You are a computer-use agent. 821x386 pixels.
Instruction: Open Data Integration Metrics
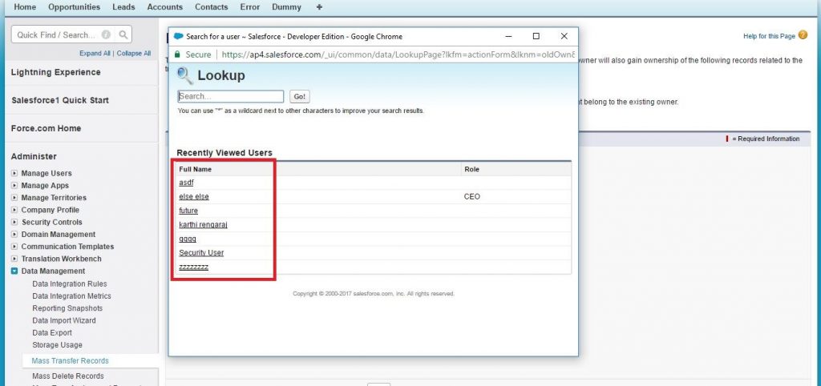[71, 296]
